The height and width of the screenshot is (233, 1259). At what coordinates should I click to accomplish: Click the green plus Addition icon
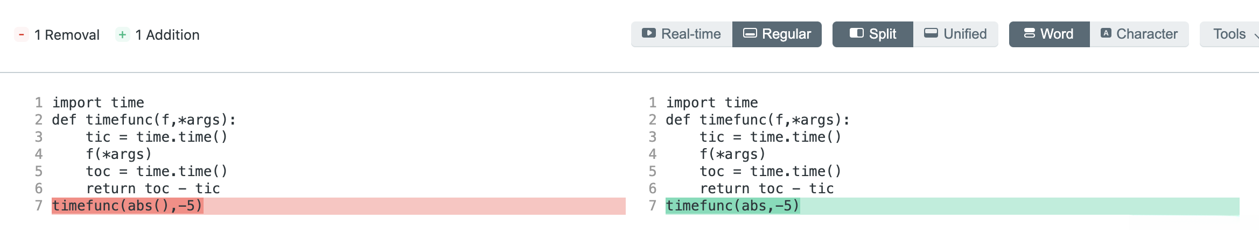tap(122, 35)
